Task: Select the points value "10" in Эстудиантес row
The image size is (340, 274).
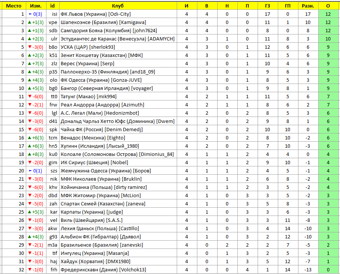Action: click(x=328, y=39)
